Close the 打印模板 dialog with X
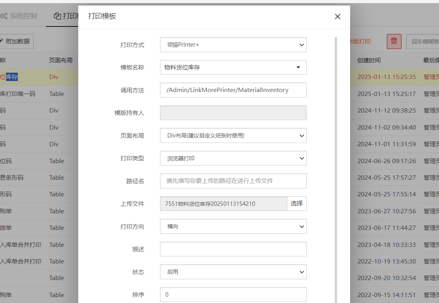The height and width of the screenshot is (303, 439). pyautogui.click(x=337, y=17)
